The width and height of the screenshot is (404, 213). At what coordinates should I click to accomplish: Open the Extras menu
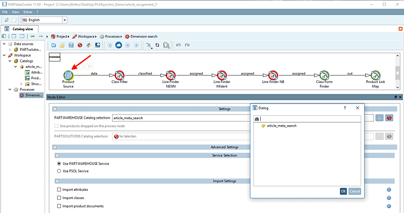pos(28,12)
